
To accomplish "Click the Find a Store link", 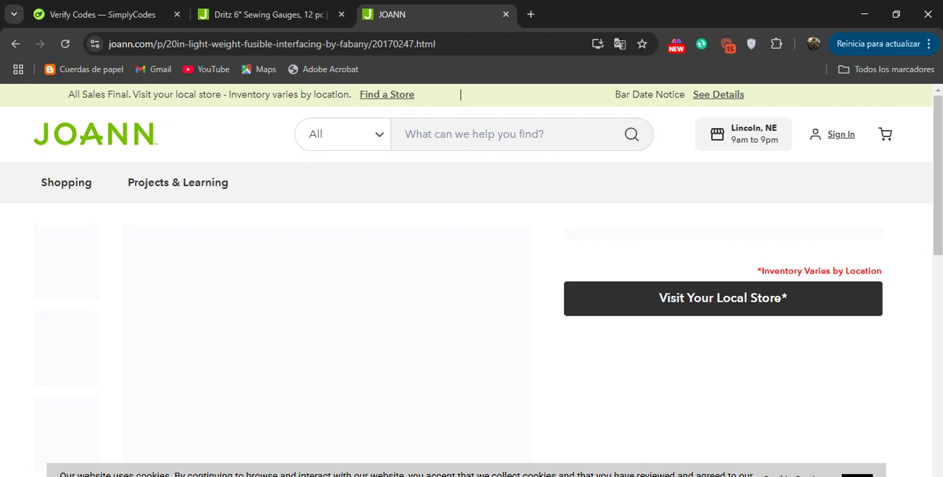I will point(387,94).
